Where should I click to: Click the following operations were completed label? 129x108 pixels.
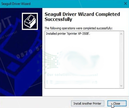click(78, 28)
